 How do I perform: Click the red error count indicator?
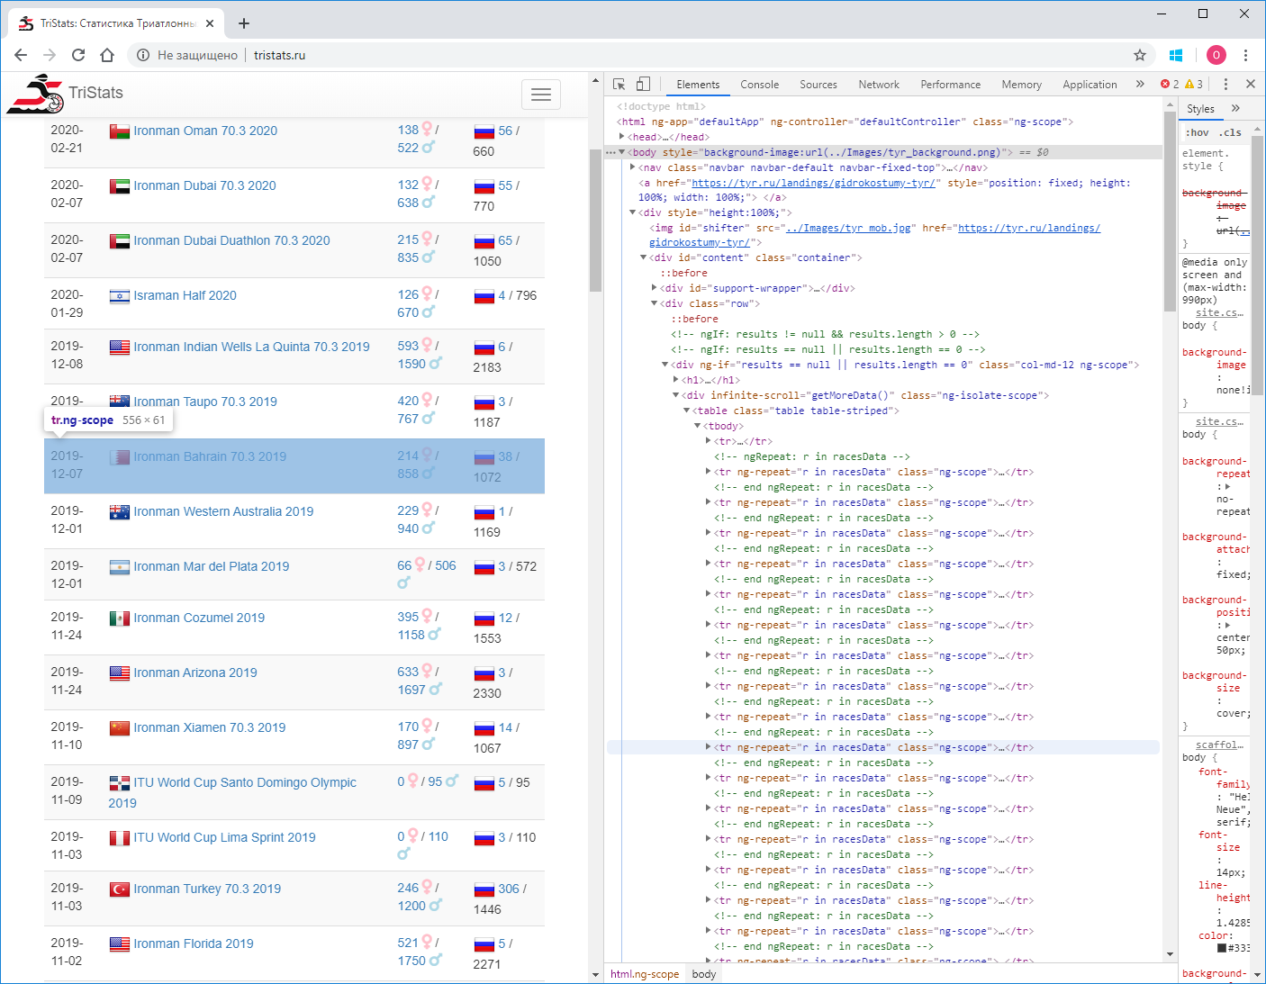click(x=1170, y=84)
